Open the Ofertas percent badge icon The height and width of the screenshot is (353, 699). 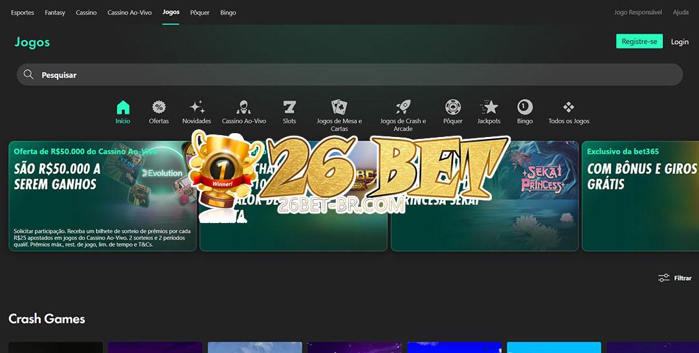coord(159,107)
